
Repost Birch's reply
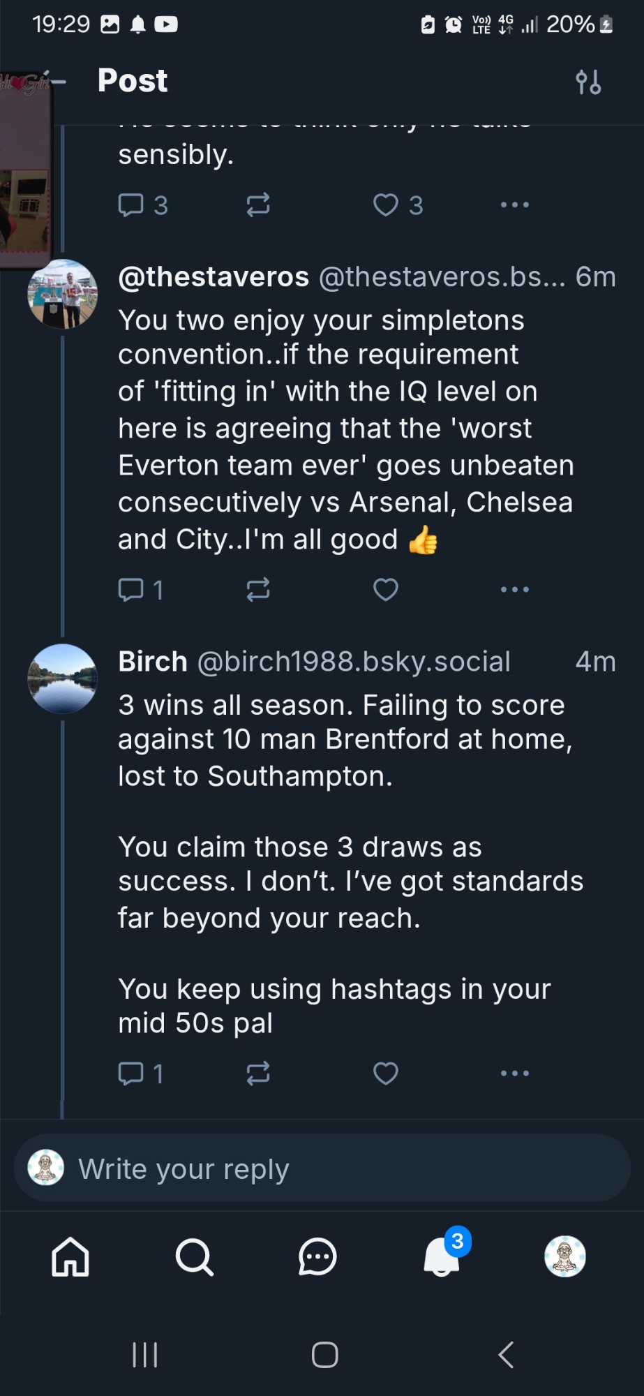click(258, 1073)
